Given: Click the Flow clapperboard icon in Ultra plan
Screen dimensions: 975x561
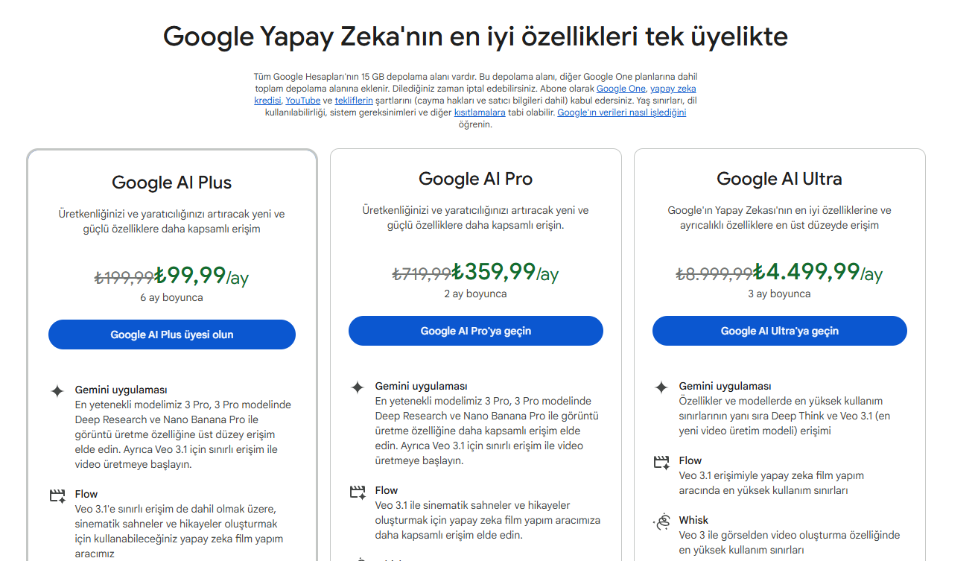Looking at the screenshot, I should coord(661,463).
